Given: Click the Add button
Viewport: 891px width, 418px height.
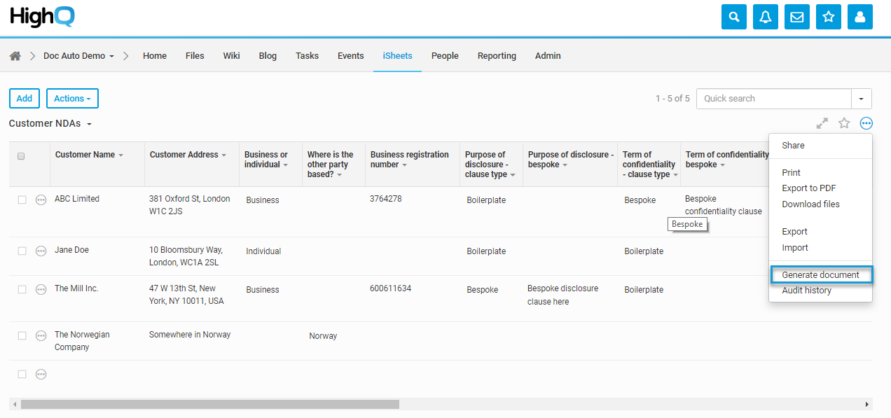Looking at the screenshot, I should 25,99.
